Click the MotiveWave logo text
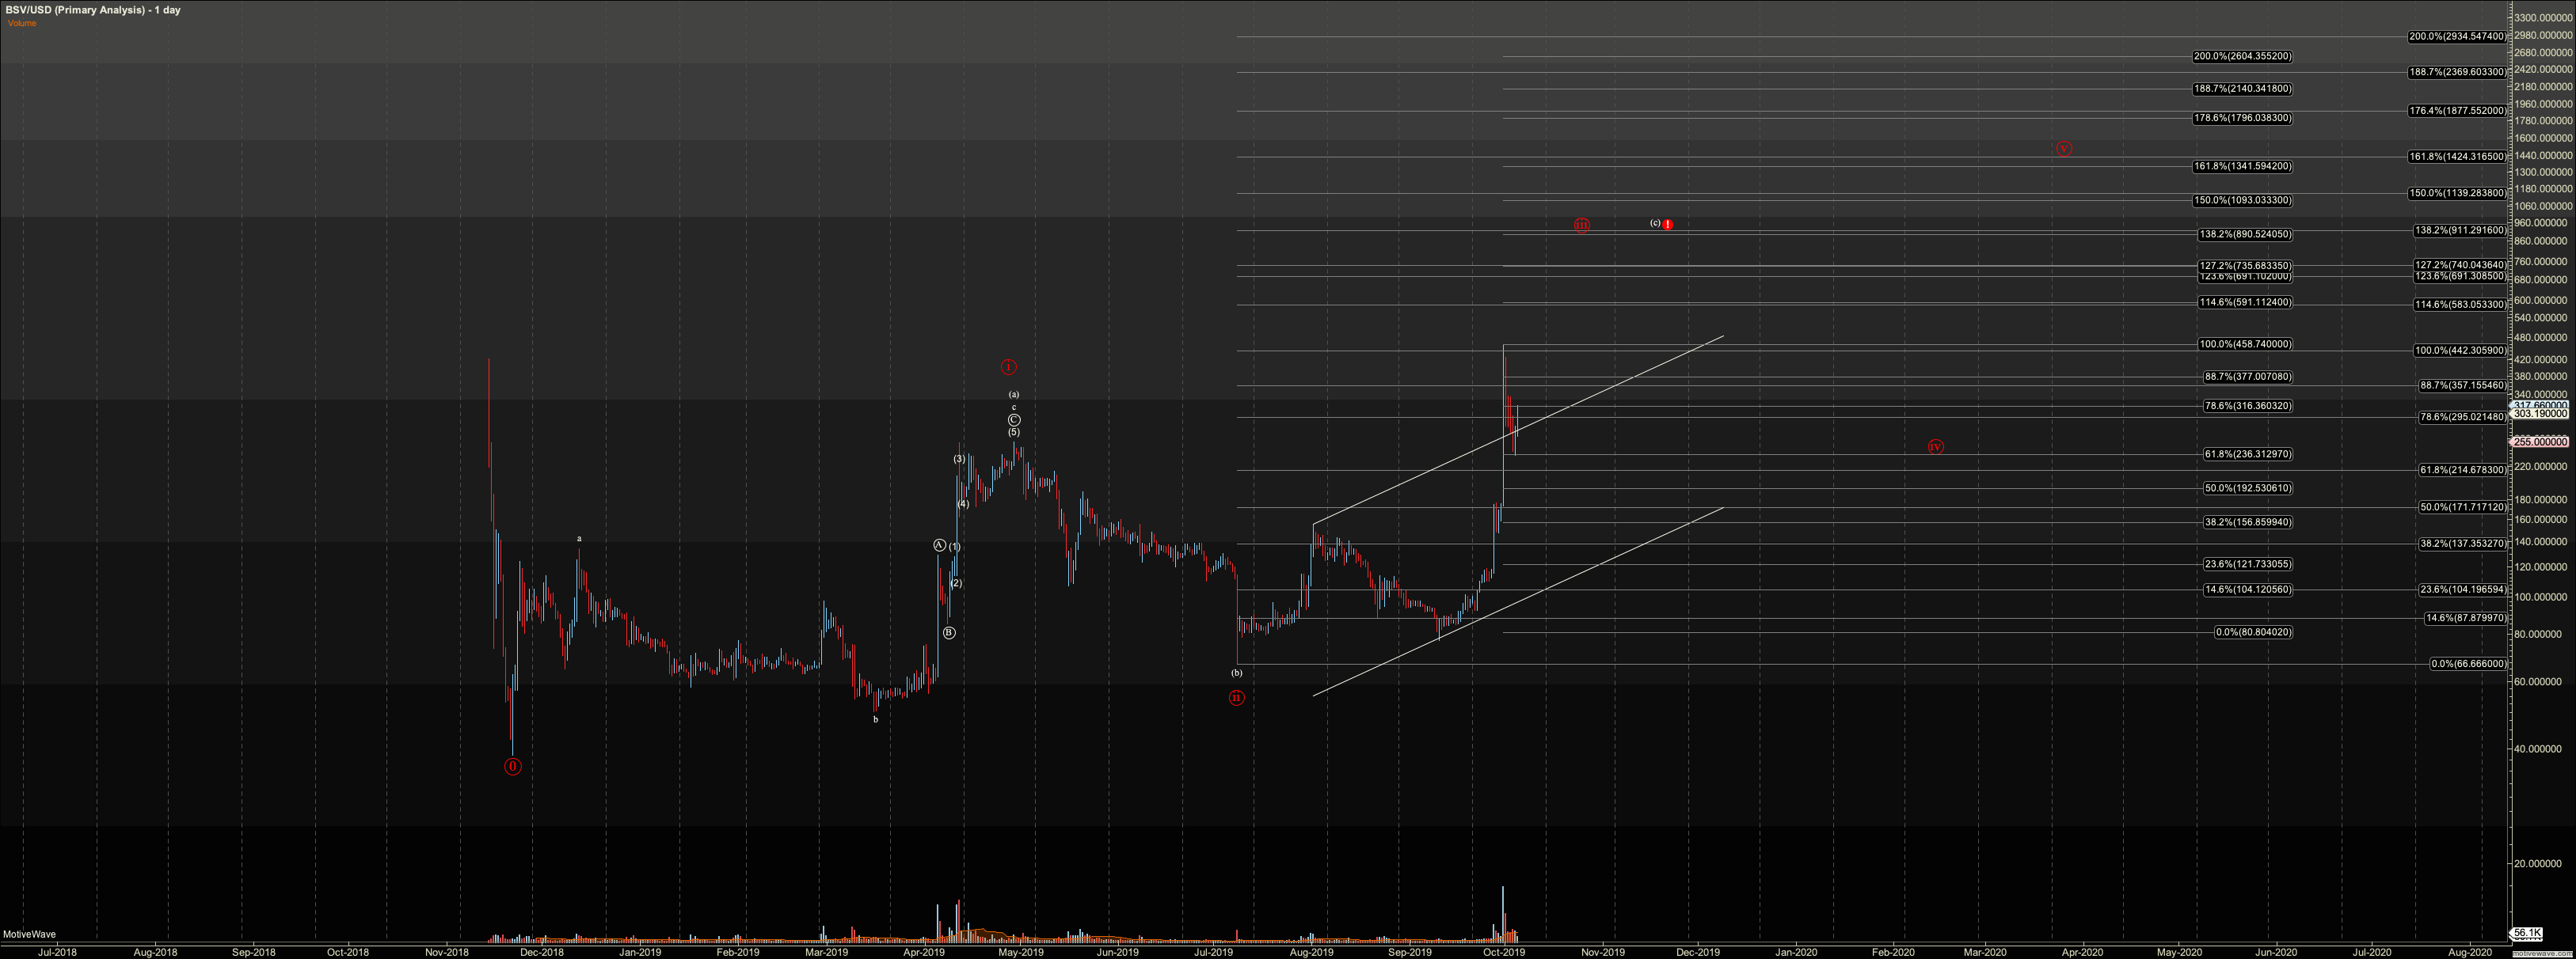The width and height of the screenshot is (2576, 959). tap(29, 934)
